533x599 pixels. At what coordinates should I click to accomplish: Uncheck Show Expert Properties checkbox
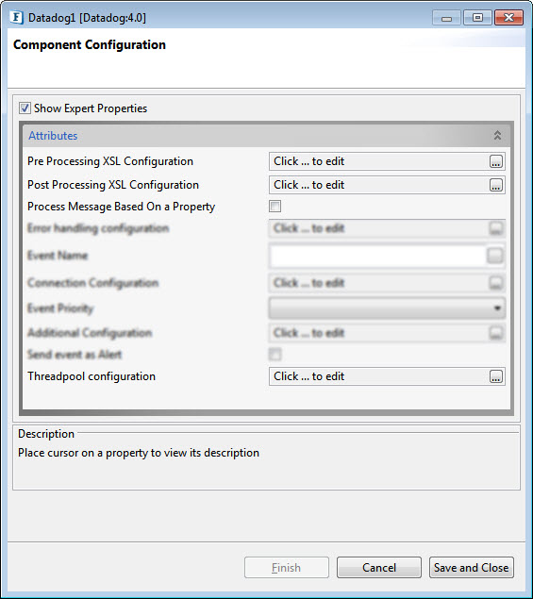(25, 108)
